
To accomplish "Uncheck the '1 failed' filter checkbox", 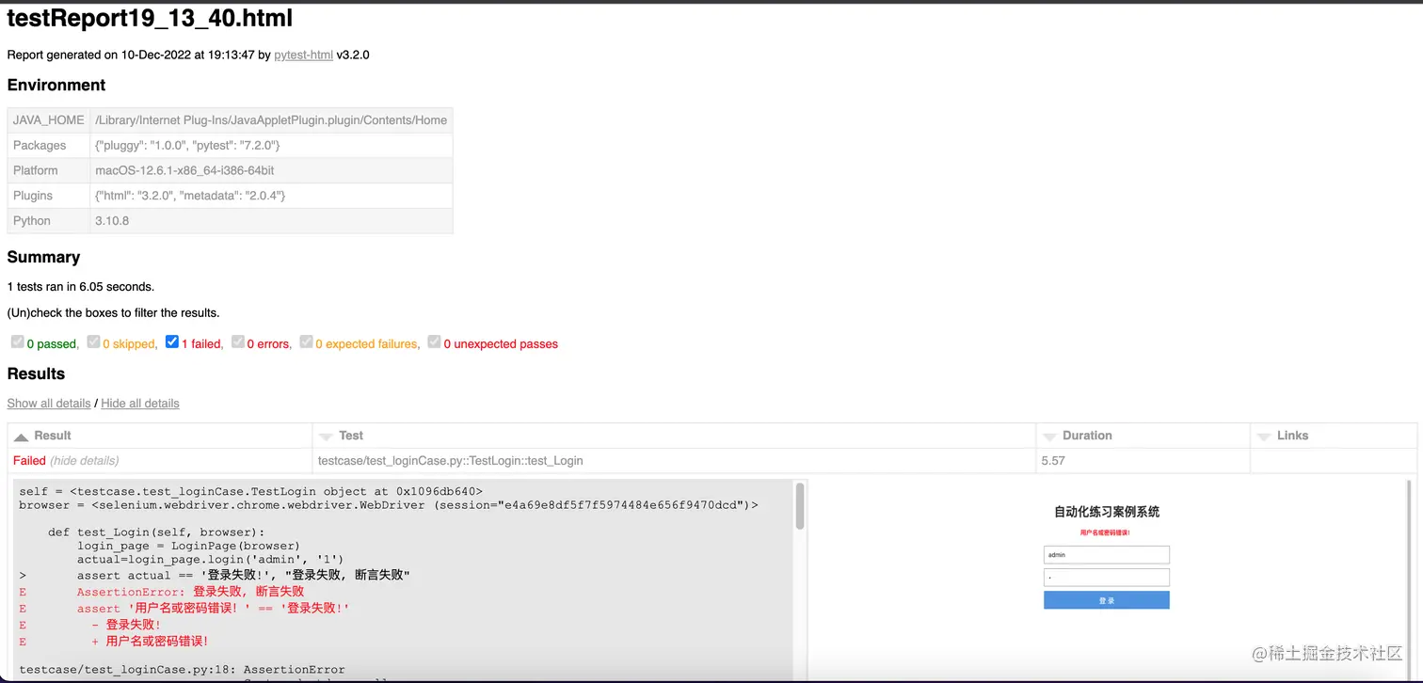I will [172, 342].
